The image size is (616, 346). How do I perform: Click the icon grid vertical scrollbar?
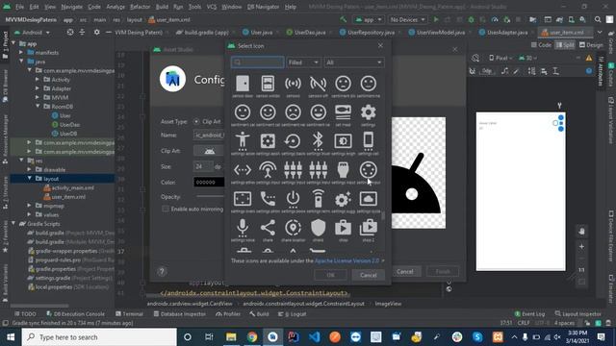click(x=383, y=216)
